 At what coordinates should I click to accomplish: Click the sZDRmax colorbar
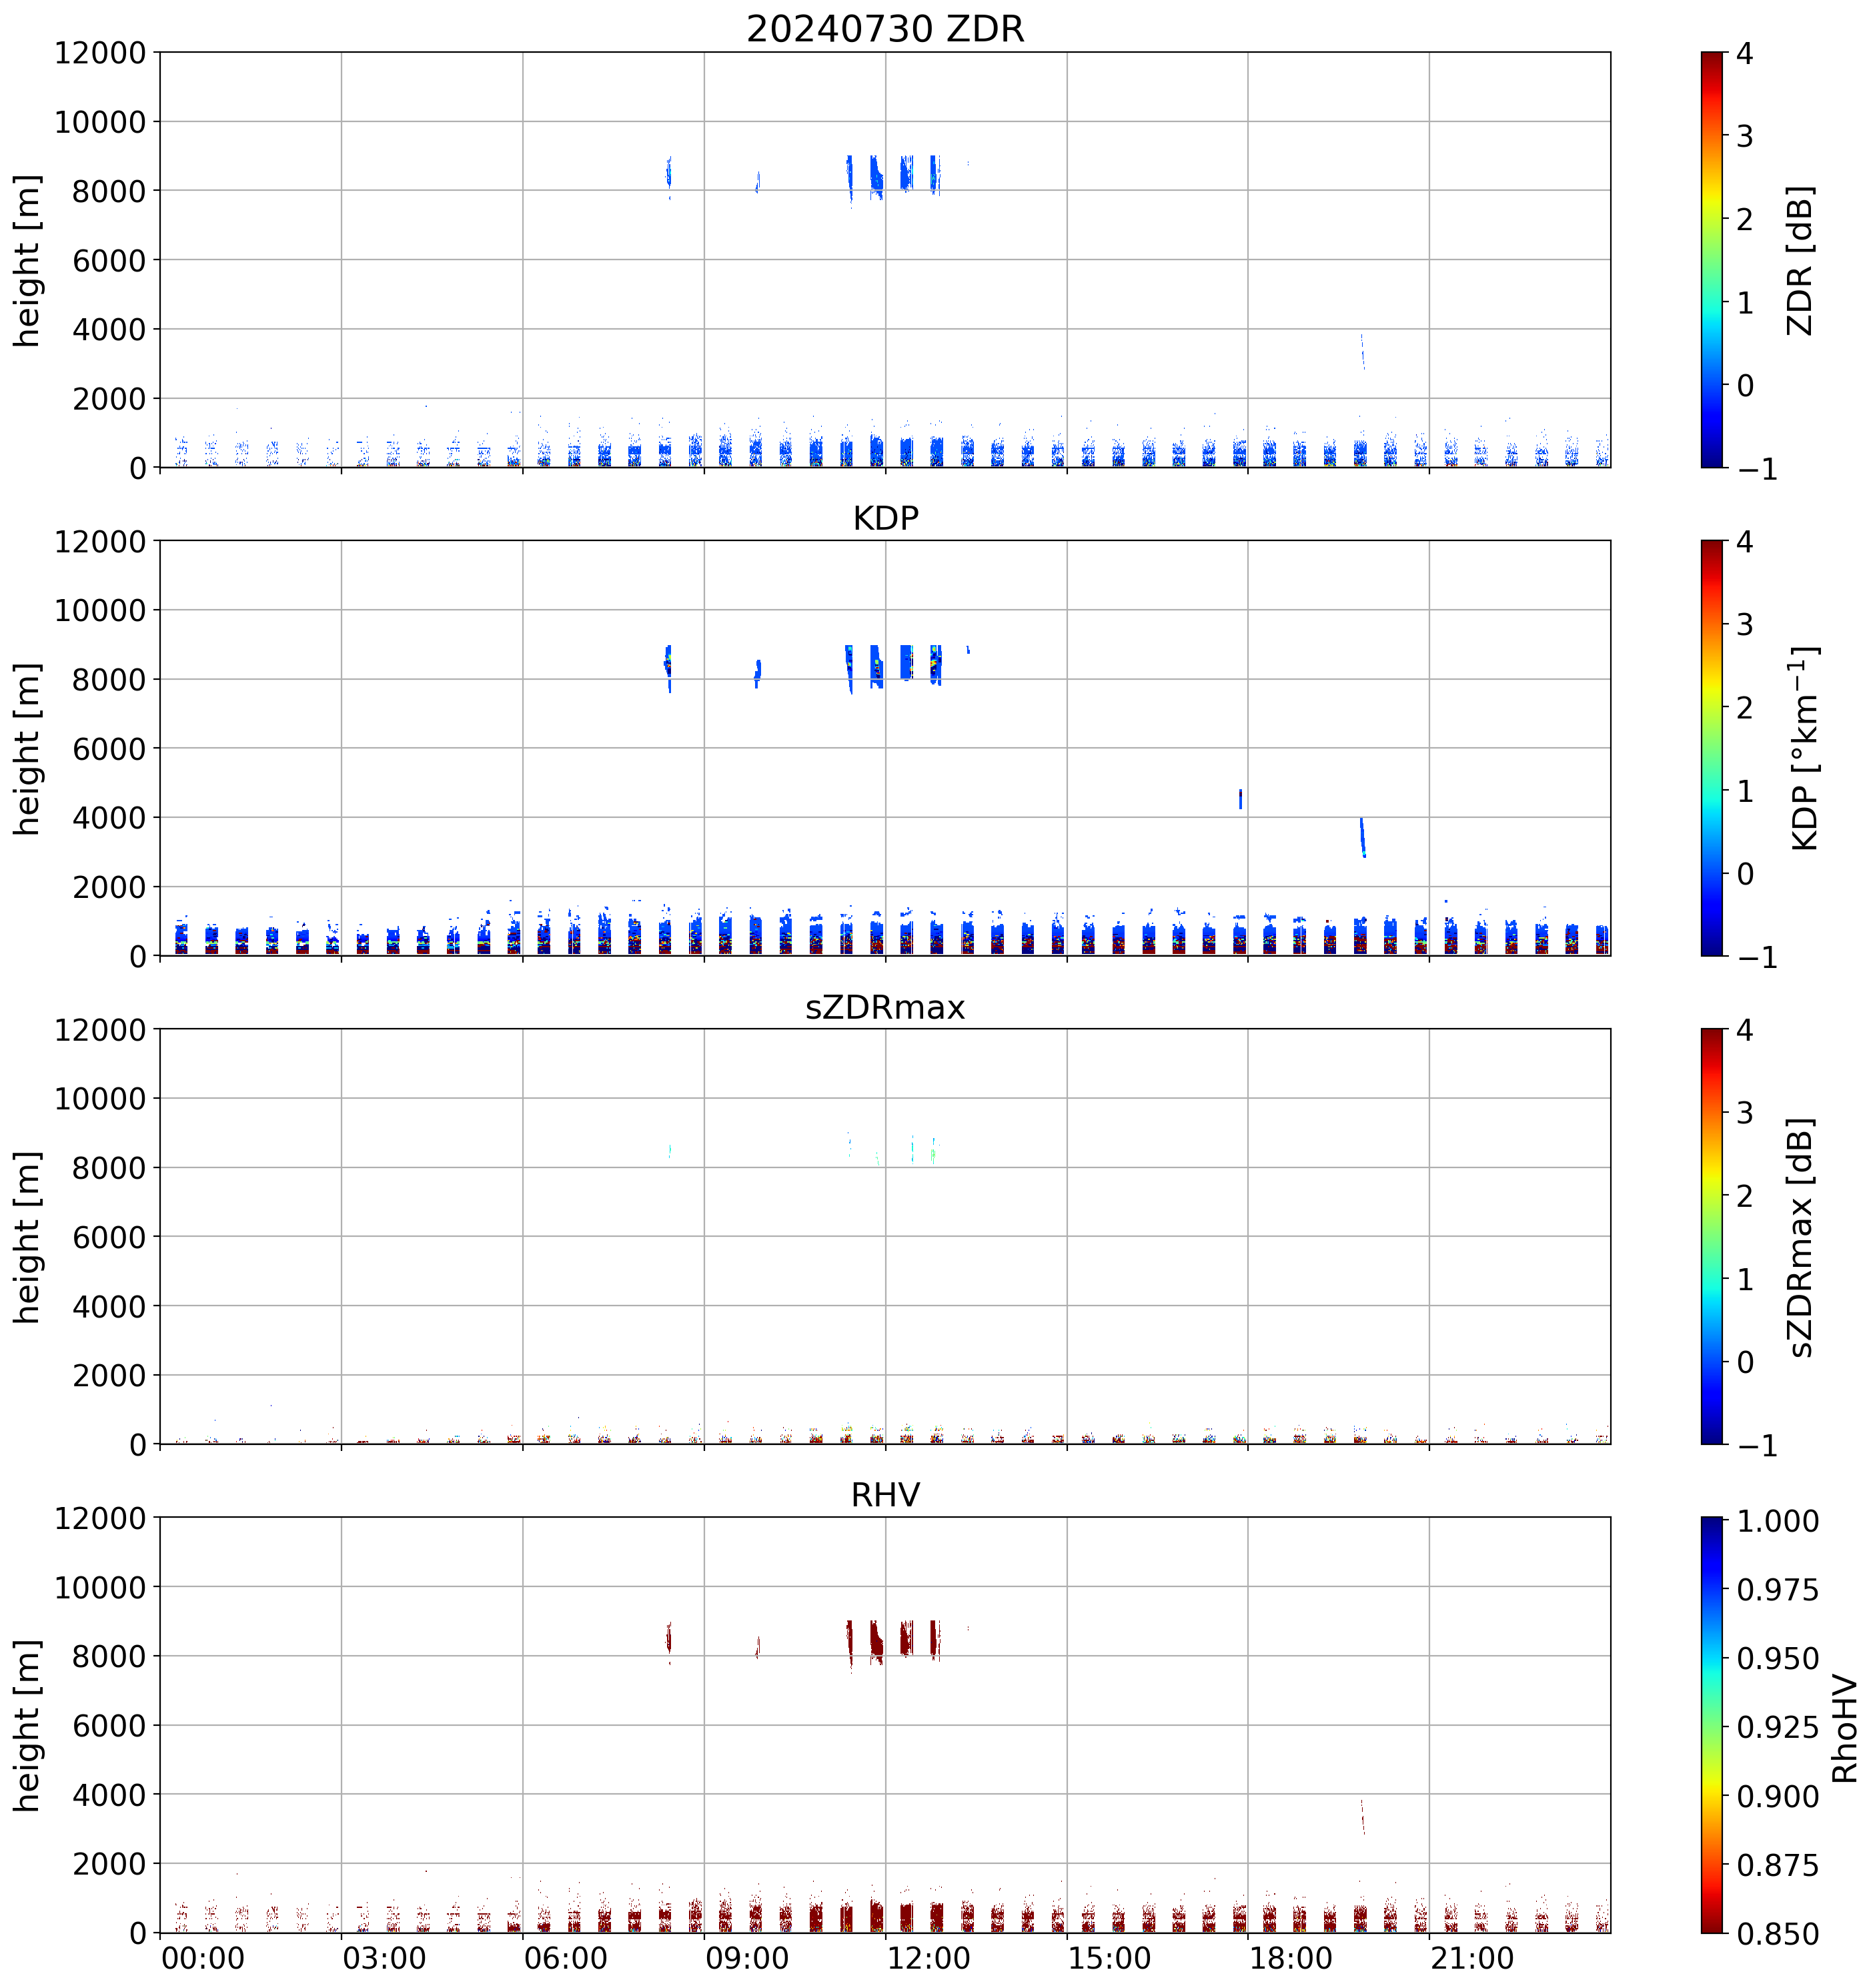coord(1711,1236)
